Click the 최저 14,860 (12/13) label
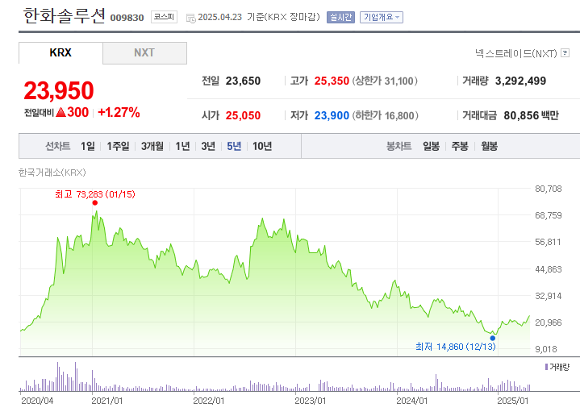 [455, 347]
